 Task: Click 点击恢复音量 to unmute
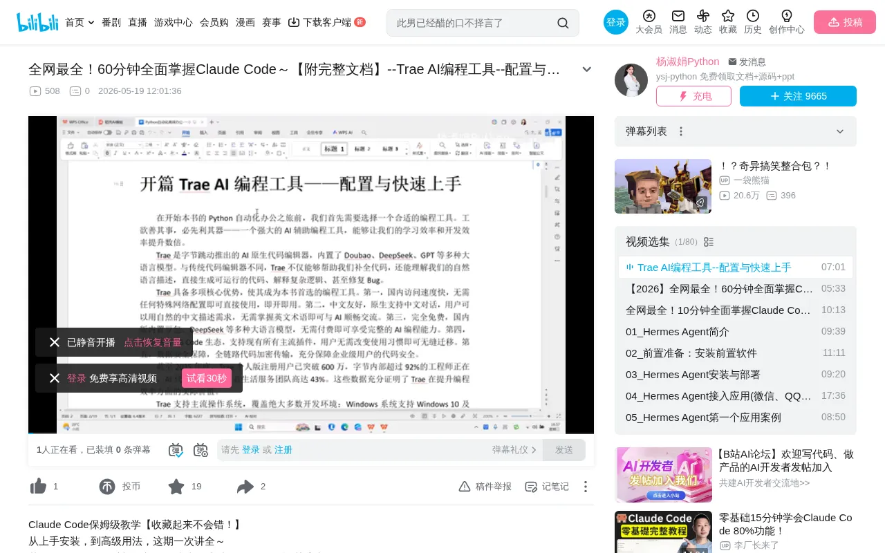tap(153, 342)
